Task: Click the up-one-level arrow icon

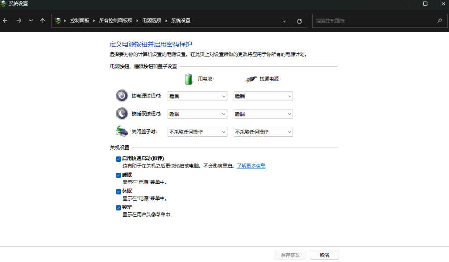Action: (x=43, y=21)
